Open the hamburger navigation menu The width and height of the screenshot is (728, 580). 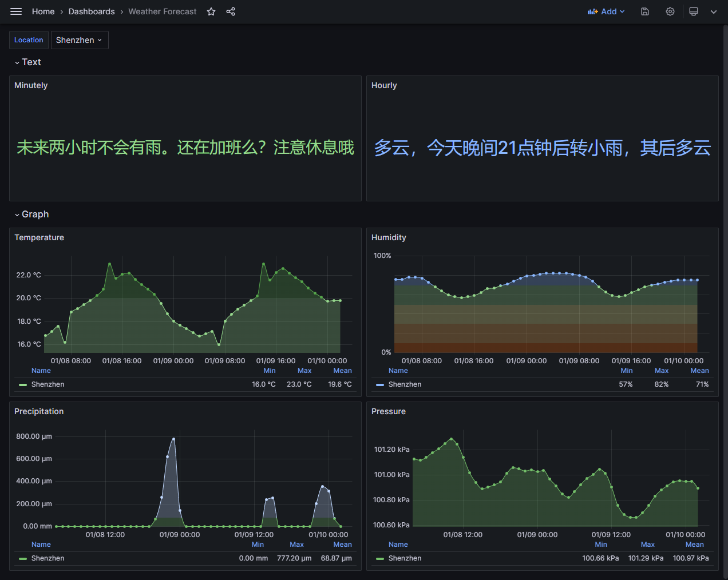coord(16,11)
